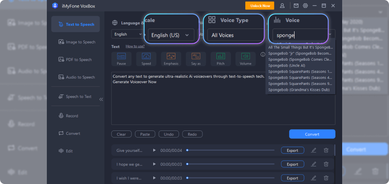Select 'SpongeBob SquarePants (Seasons 1...' voice
Image resolution: width=389 pixels, height=184 pixels.
pyautogui.click(x=300, y=72)
